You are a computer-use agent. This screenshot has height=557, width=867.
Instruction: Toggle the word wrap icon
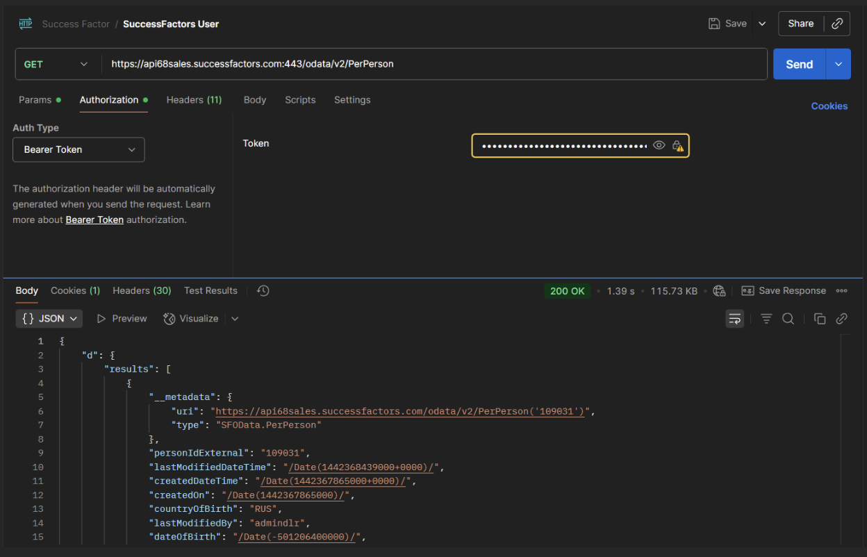tap(735, 319)
